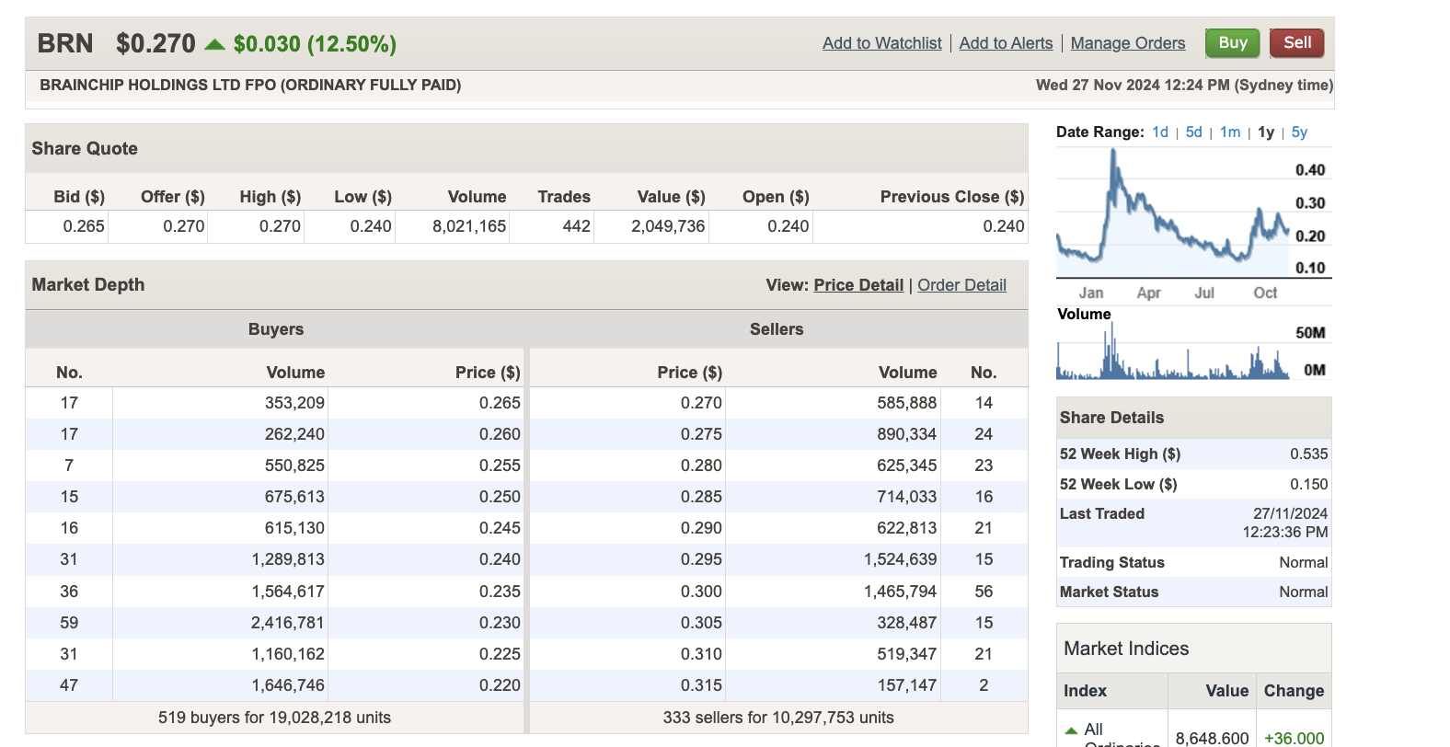
Task: Click the Trading Status row label
Action: coord(1111,563)
